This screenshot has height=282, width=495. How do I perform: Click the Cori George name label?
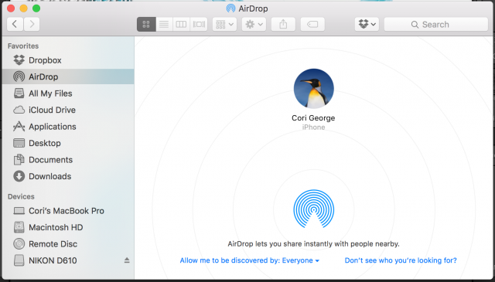coord(313,118)
